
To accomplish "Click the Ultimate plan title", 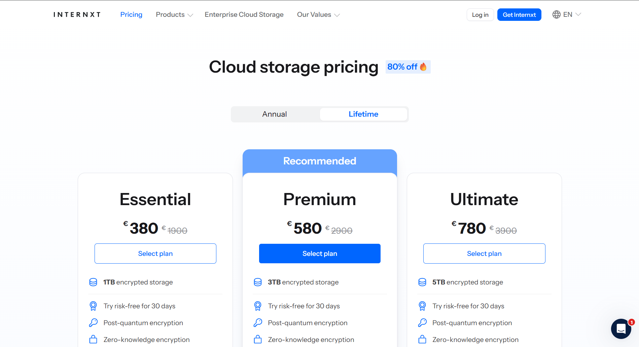I will (x=484, y=199).
